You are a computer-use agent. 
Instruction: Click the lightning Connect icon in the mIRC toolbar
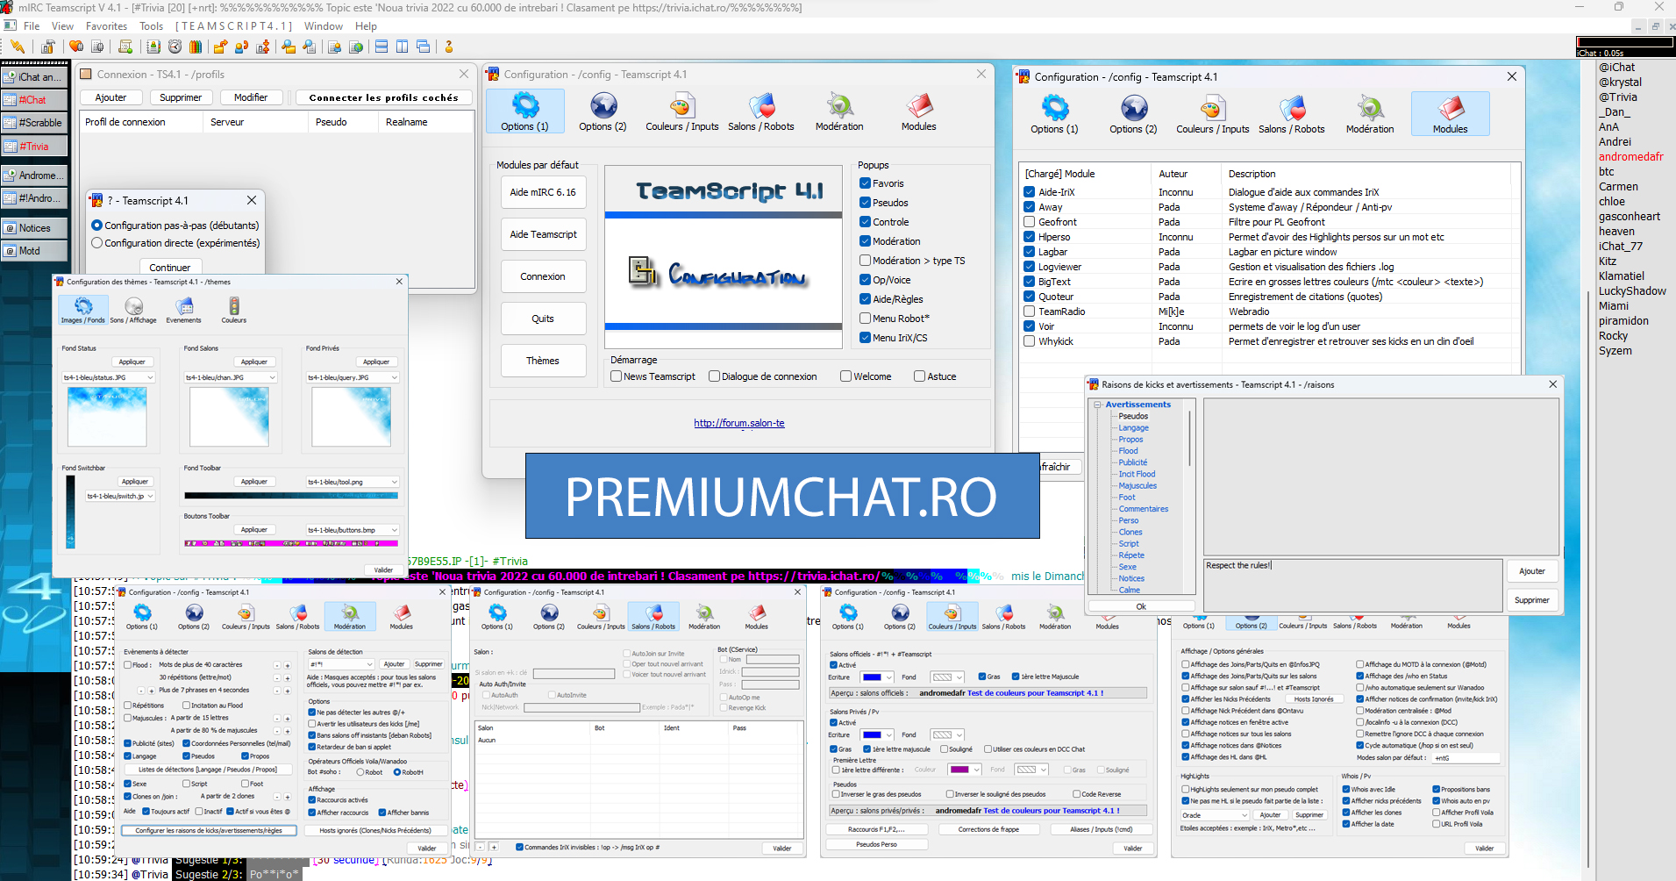click(x=18, y=47)
